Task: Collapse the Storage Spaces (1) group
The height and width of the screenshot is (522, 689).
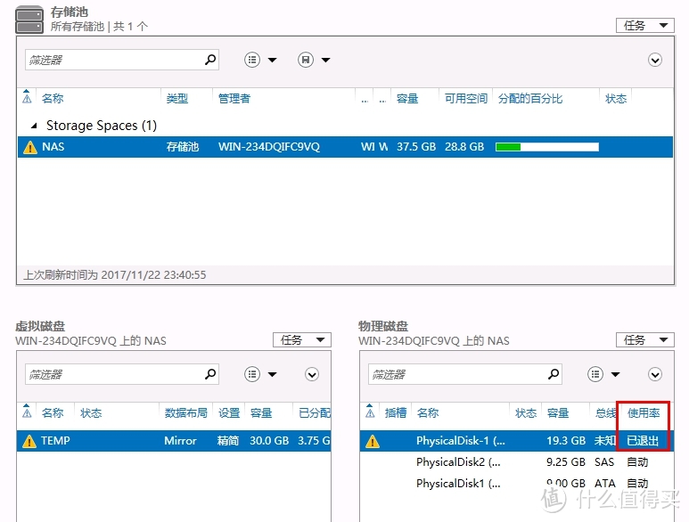Action: [x=35, y=126]
